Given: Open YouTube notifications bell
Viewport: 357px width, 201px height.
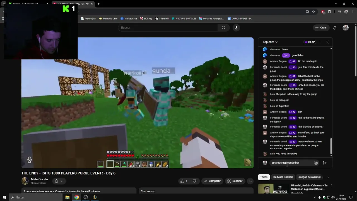Looking at the screenshot, I should [x=335, y=28].
